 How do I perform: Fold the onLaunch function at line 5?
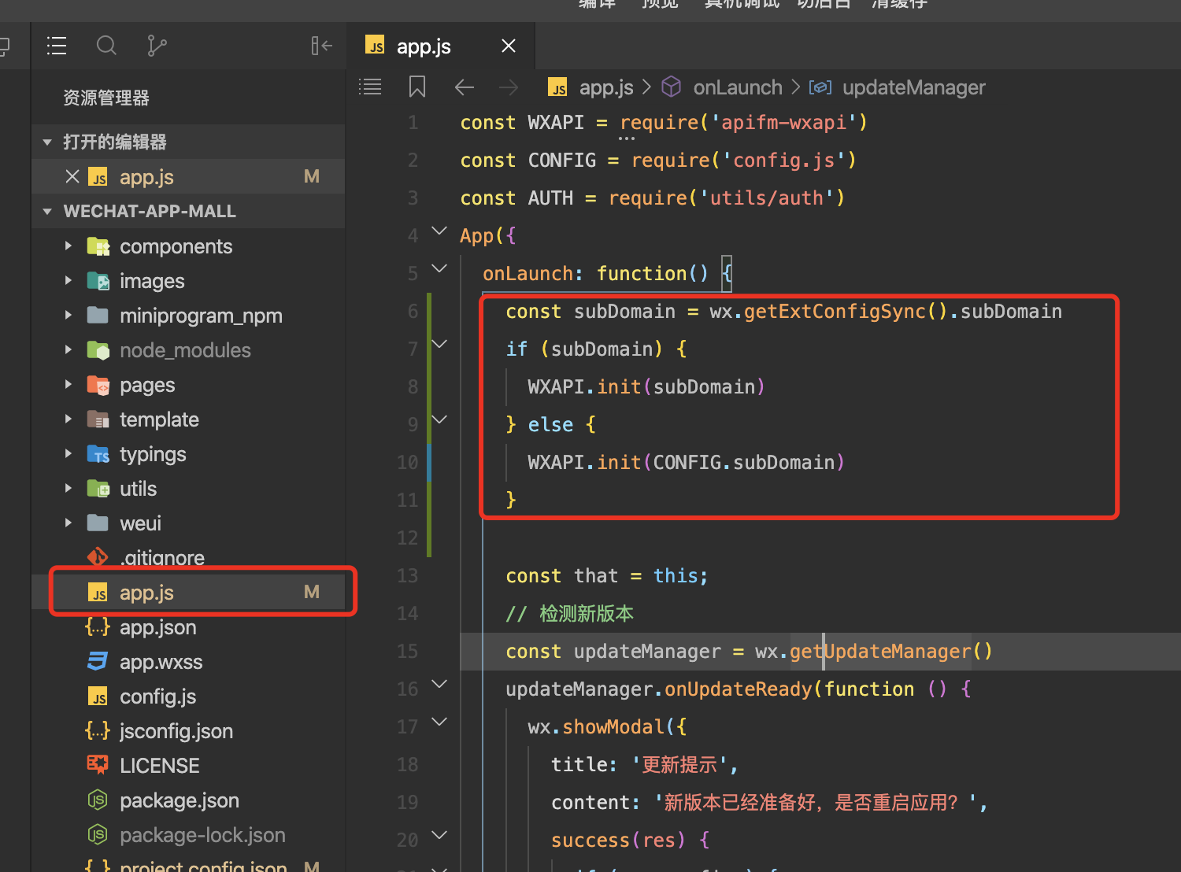coord(439,268)
